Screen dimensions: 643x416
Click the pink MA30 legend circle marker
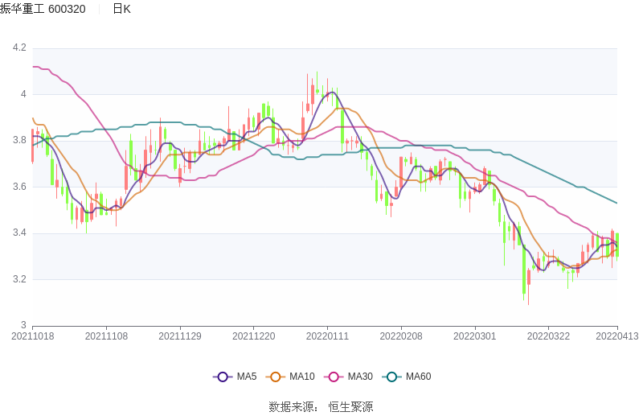[x=334, y=377]
